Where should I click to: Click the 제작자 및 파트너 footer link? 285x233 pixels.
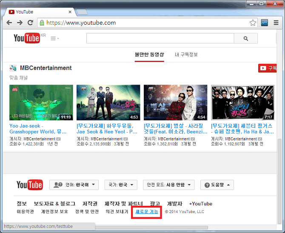[x=124, y=204]
